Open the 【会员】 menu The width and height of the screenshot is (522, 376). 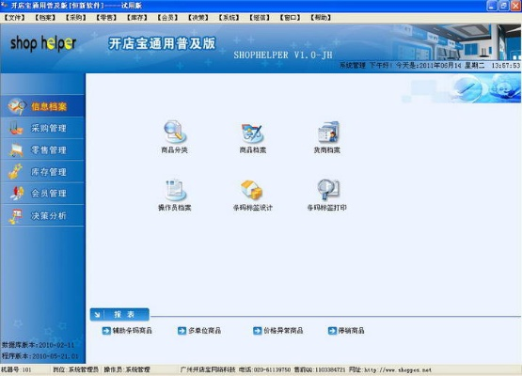[167, 17]
